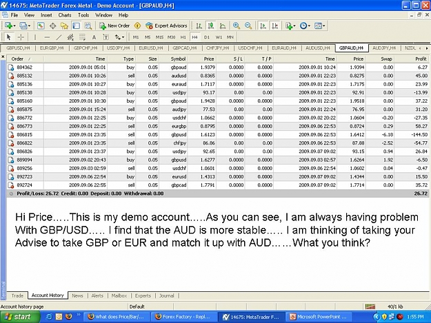Switch to the Trade terminal tab

[x=17, y=295]
